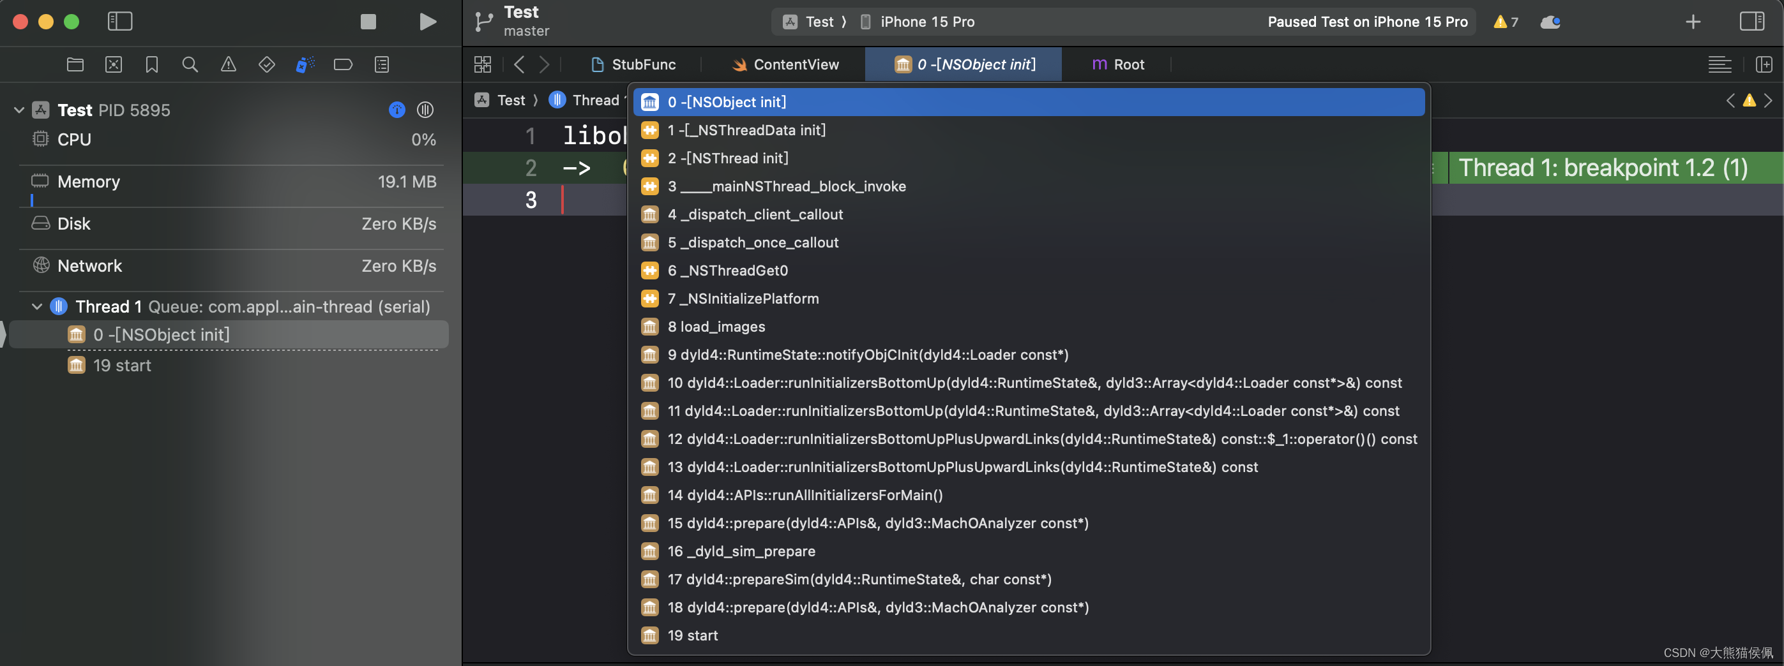Open the Issue navigator warning icon
The image size is (1784, 666).
(229, 64)
